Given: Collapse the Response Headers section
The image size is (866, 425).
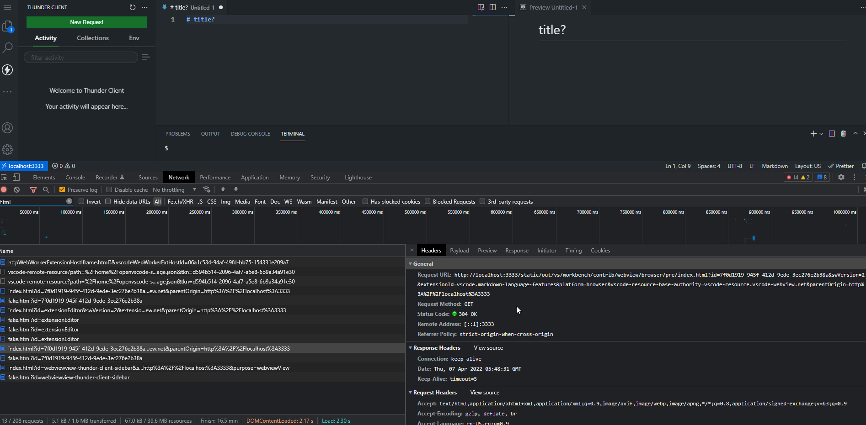Looking at the screenshot, I should coord(410,348).
